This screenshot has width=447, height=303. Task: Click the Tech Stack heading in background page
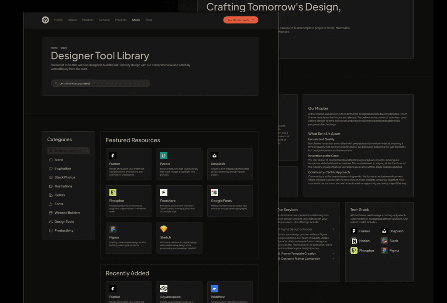coord(360,210)
